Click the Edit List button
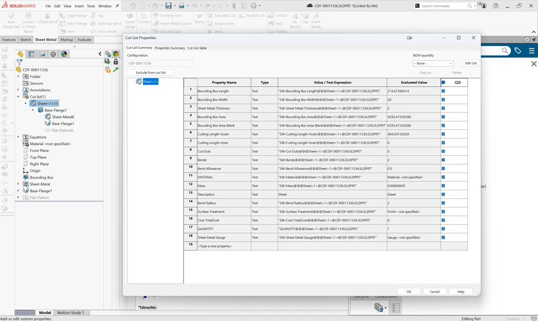The height and width of the screenshot is (321, 538). [x=470, y=63]
